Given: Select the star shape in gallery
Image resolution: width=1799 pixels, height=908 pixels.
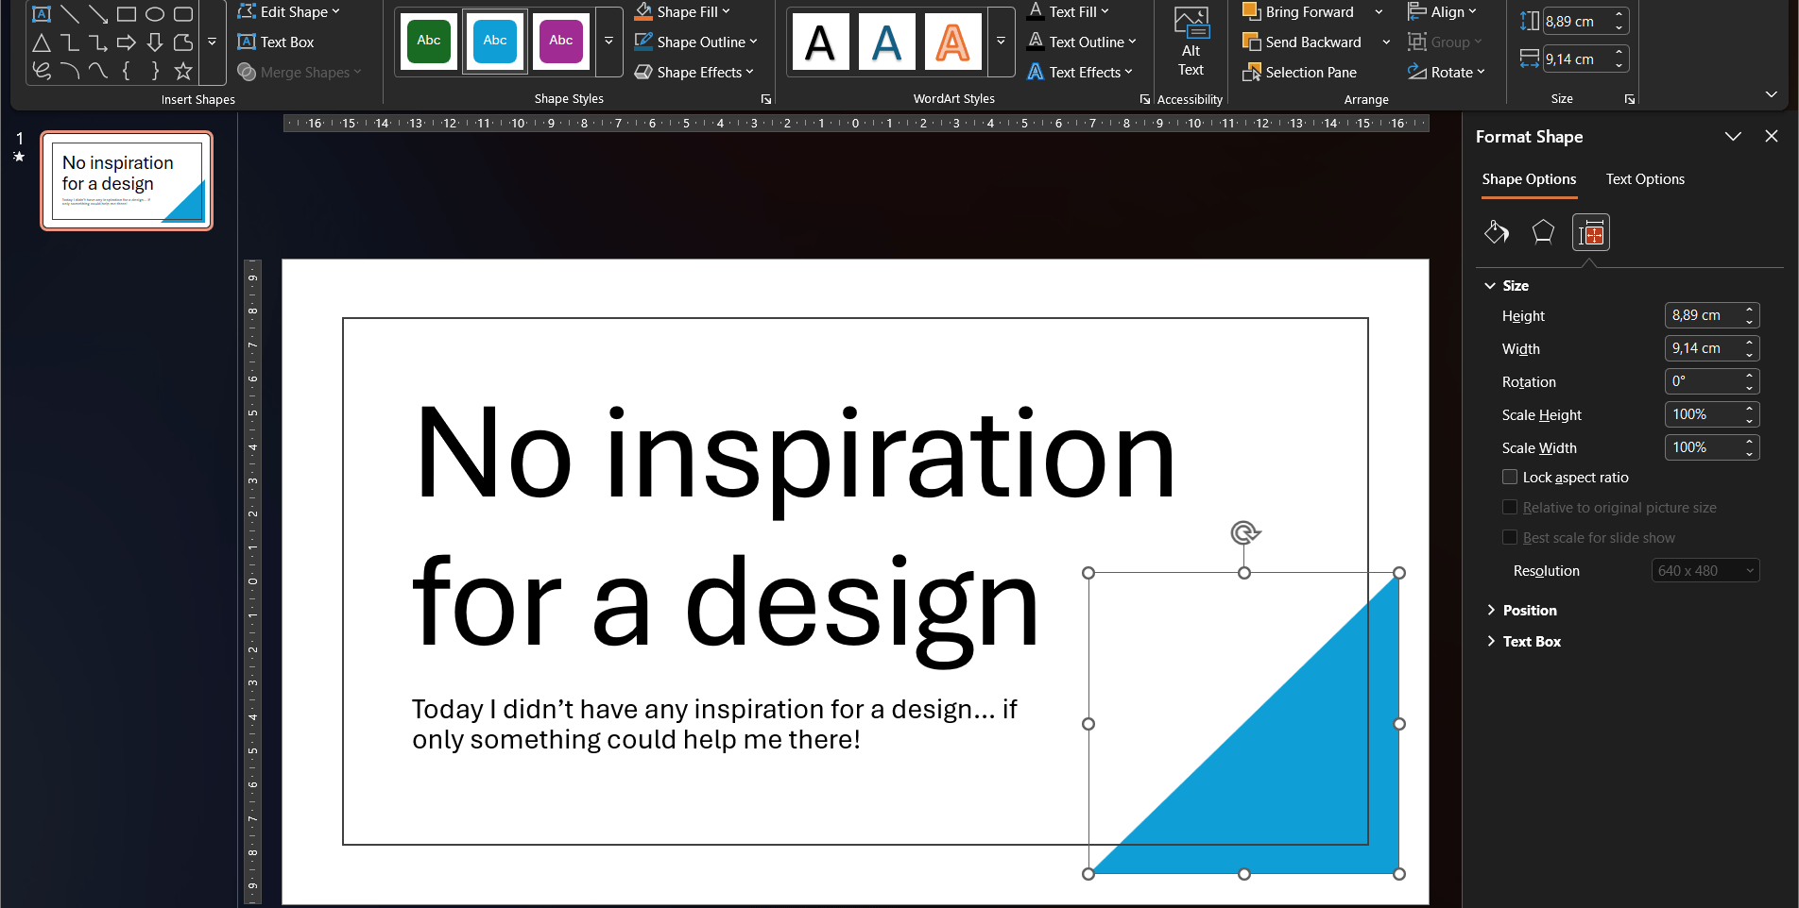Looking at the screenshot, I should tap(183, 71).
